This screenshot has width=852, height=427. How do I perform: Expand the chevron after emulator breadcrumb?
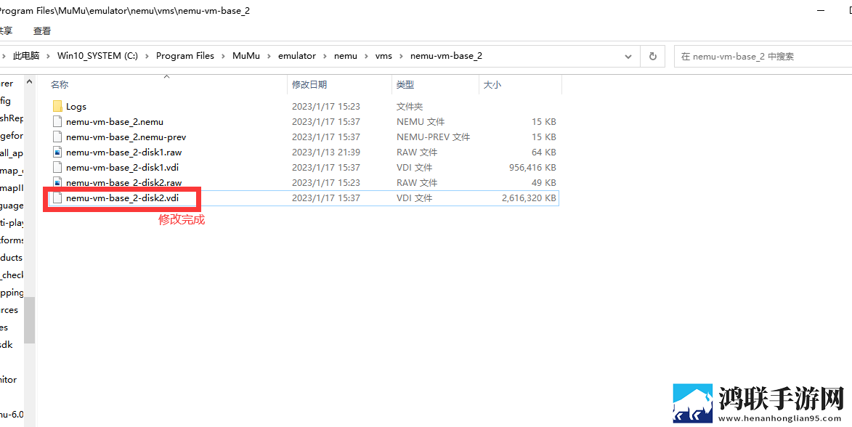click(x=325, y=56)
